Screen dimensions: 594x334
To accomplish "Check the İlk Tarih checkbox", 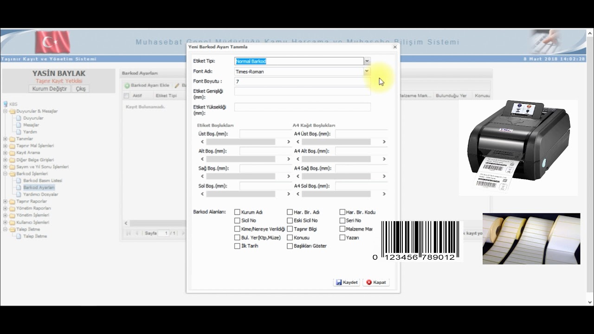I will (x=237, y=246).
